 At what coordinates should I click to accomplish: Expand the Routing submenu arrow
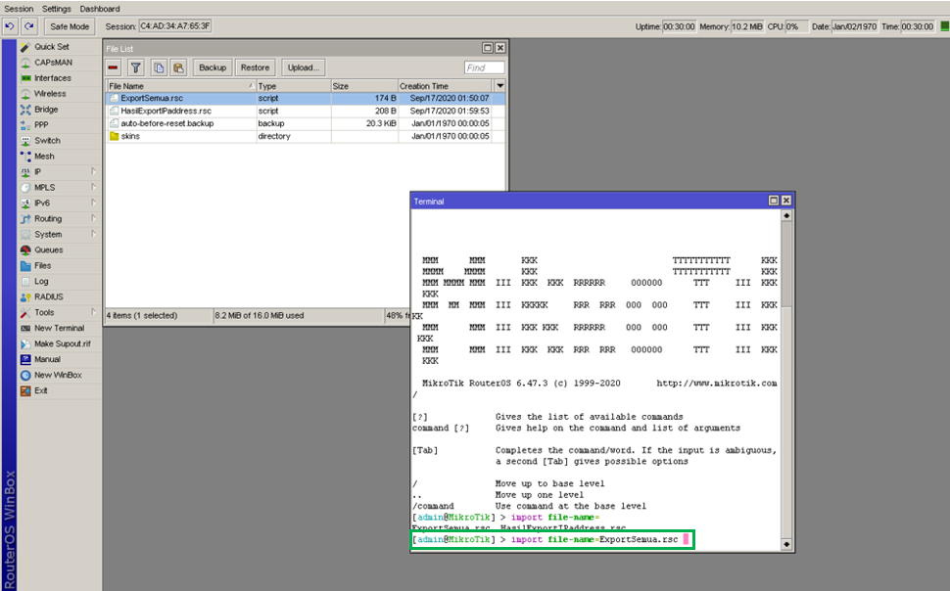click(93, 218)
